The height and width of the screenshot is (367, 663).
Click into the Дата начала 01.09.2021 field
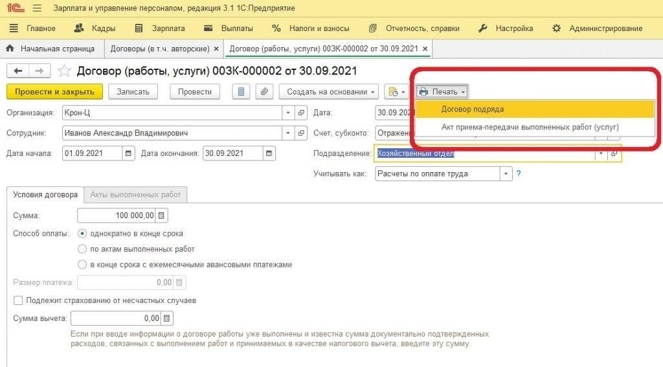(92, 153)
